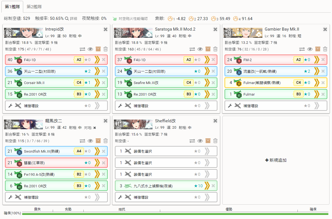Image resolution: width=332 pixels, height=219 pixels.
Task: Remove Gambier Bay Mk.II with X icon
Action: [x=325, y=29]
